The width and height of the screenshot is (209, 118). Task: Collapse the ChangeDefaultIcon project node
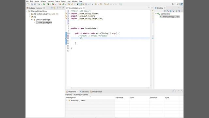point(27,11)
